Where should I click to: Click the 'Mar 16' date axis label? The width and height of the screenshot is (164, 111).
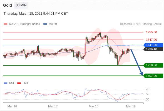[12, 106]
